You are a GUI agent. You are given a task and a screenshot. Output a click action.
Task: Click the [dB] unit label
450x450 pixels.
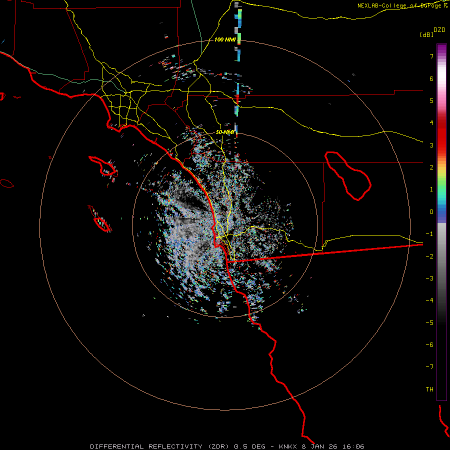point(427,34)
